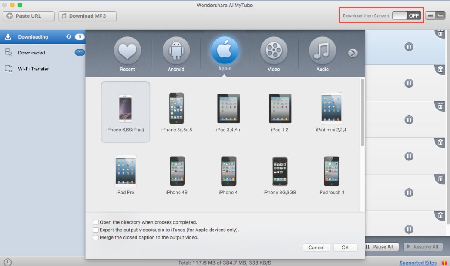Open the Supported Sites link
The height and width of the screenshot is (266, 450).
418,263
